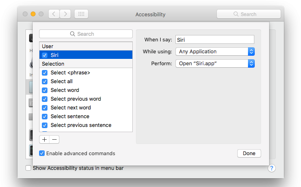This screenshot has height=187, width=301.
Task: Select the Siri row in the User list
Action: [x=86, y=55]
